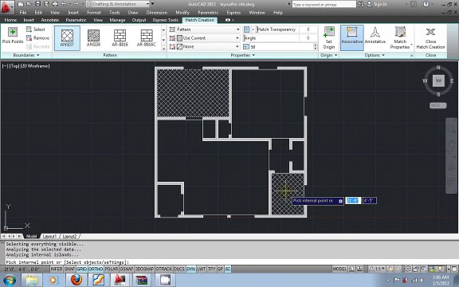The width and height of the screenshot is (459, 287).
Task: Open the WCS coordinate system dropdown
Action: [438, 105]
